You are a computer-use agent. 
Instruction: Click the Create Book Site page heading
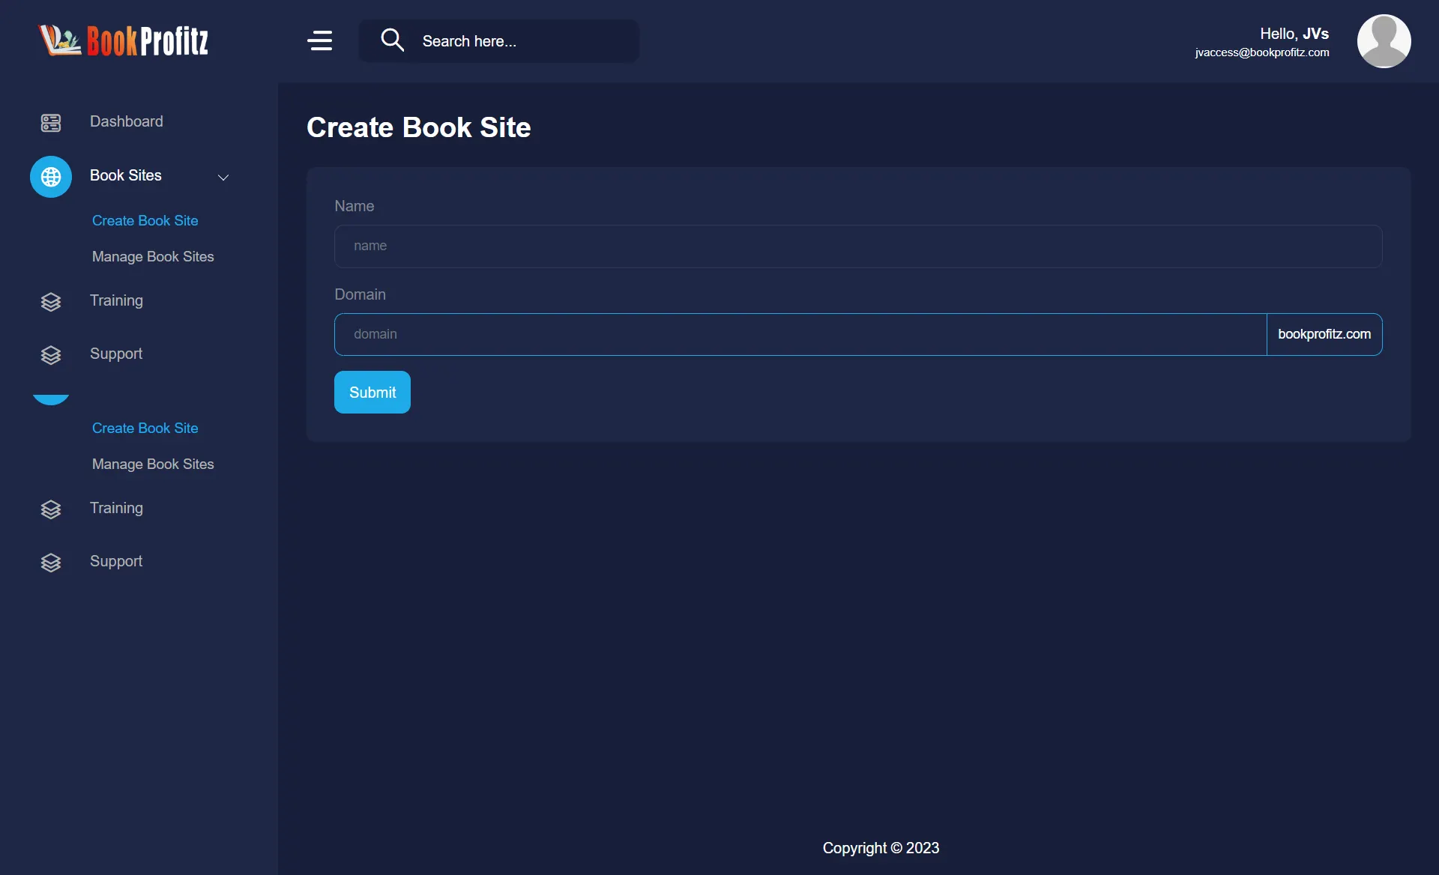coord(419,127)
